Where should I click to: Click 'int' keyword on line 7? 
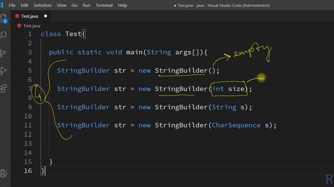pos(218,89)
